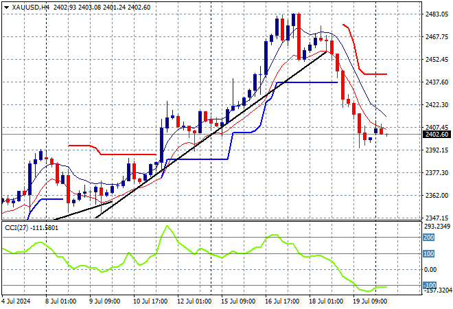
Task: Select the tall red candle at the peak
Action: (x=299, y=36)
